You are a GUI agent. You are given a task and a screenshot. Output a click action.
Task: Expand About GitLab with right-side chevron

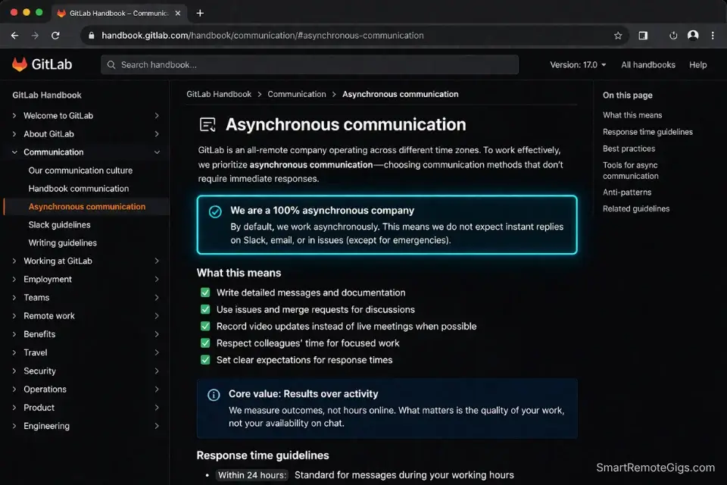point(157,134)
